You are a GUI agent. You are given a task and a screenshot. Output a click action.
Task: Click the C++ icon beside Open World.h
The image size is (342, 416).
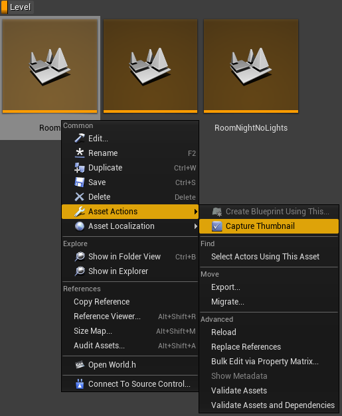(80, 365)
